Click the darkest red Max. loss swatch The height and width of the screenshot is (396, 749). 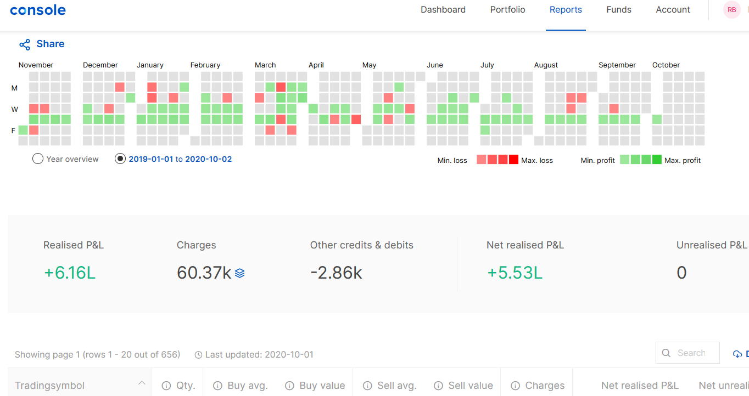pos(513,160)
